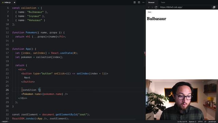The height and width of the screenshot is (123, 218).
Task: Click the 'Next' text on line 23
Action: click(27, 78)
